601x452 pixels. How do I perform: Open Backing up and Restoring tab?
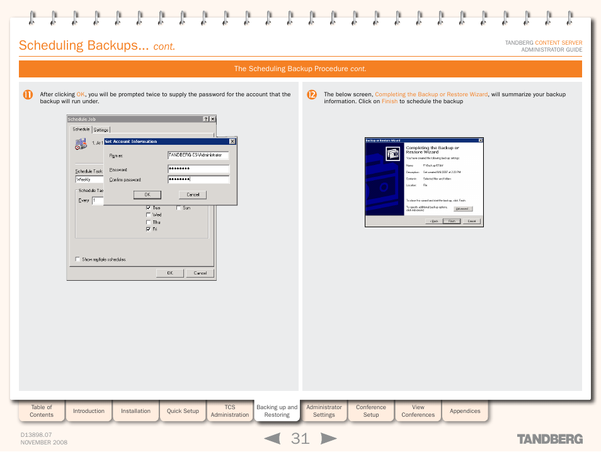click(277, 411)
